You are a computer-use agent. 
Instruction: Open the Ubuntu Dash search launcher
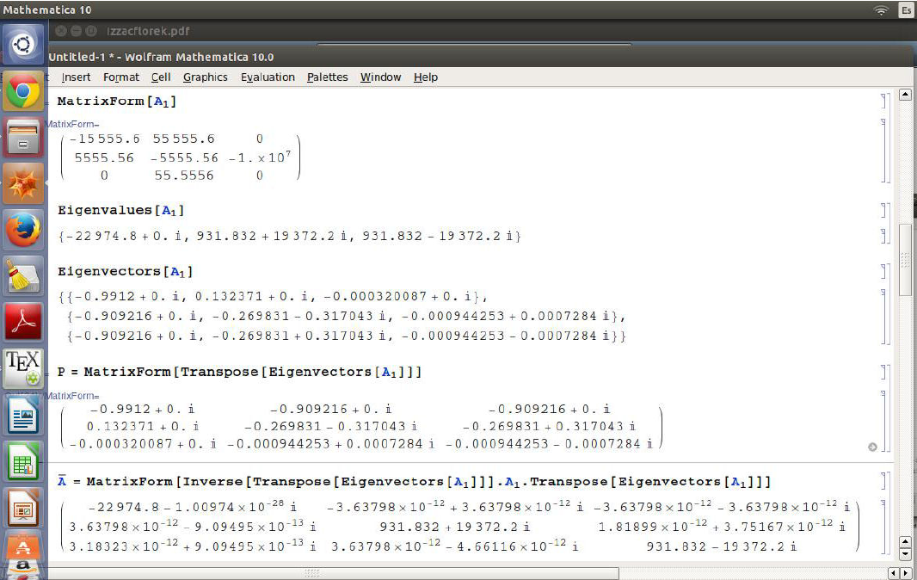(x=23, y=44)
